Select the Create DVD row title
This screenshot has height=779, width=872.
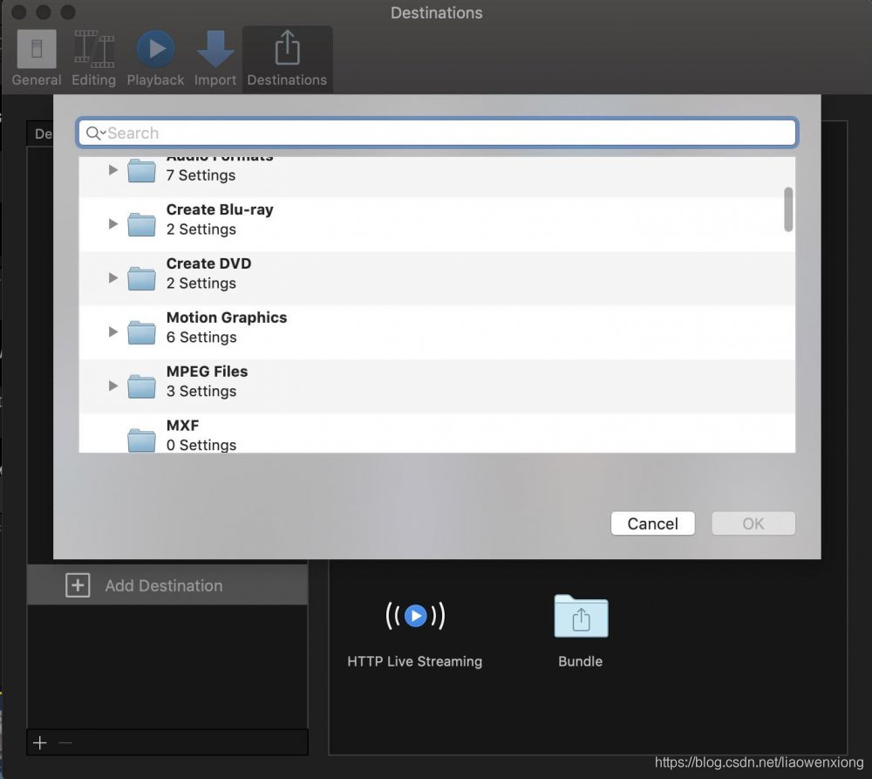tap(208, 263)
